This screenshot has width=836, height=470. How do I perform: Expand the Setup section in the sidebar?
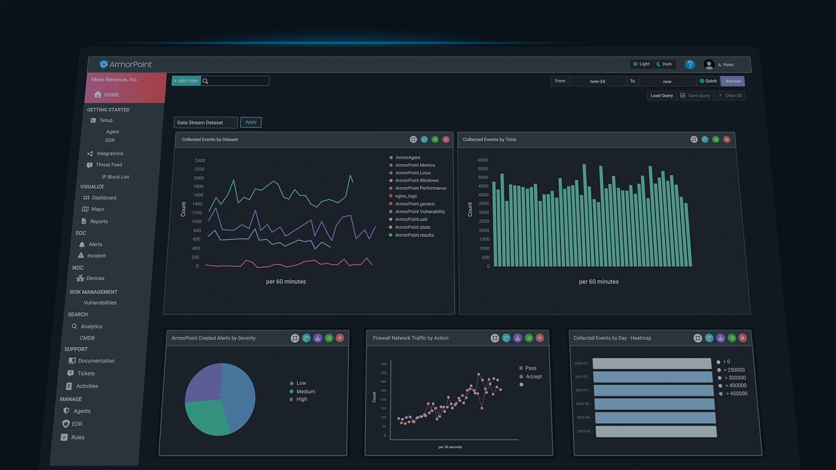(106, 121)
